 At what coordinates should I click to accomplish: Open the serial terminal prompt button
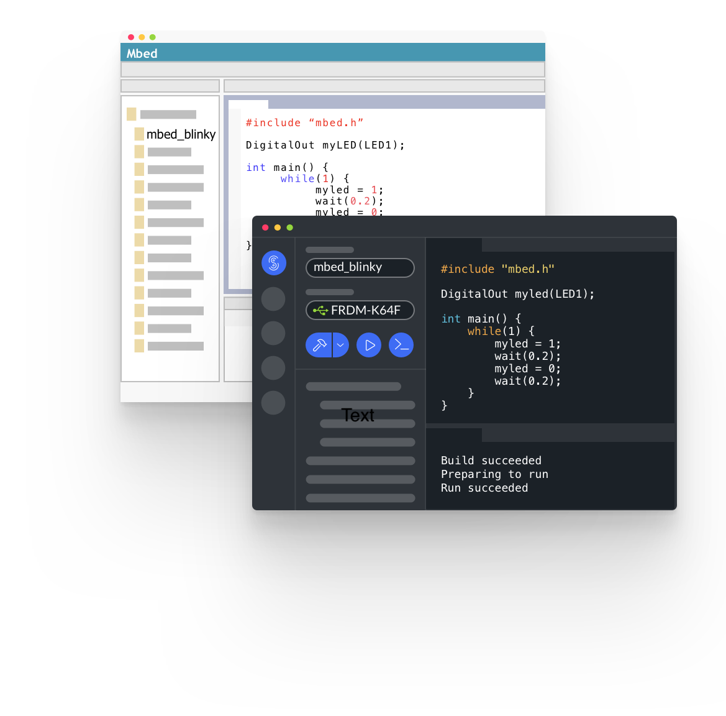click(x=401, y=345)
